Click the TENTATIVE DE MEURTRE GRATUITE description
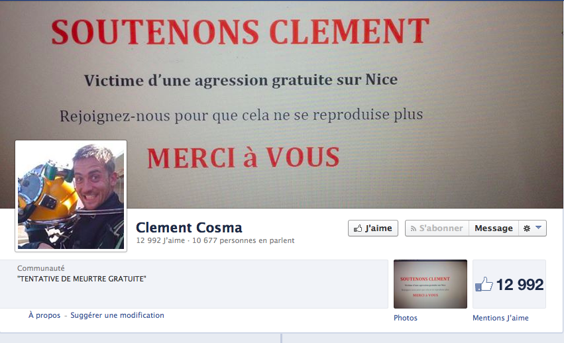The height and width of the screenshot is (343, 564). point(82,279)
